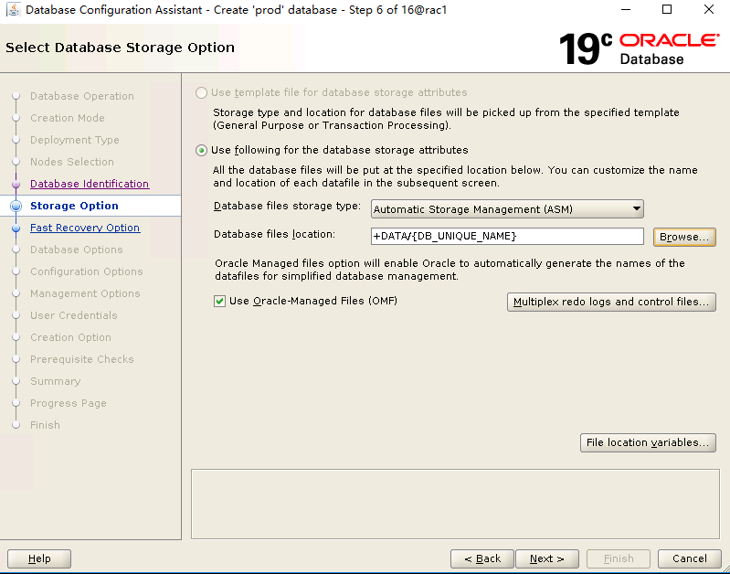Click Next to proceed
The image size is (730, 574).
[x=547, y=558]
